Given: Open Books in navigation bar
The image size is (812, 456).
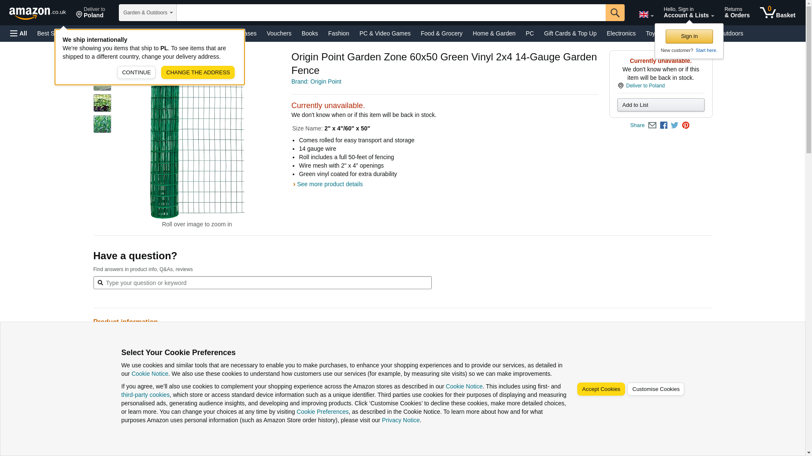Looking at the screenshot, I should (x=310, y=33).
